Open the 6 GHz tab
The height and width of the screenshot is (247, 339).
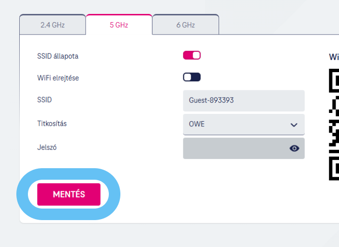click(185, 25)
